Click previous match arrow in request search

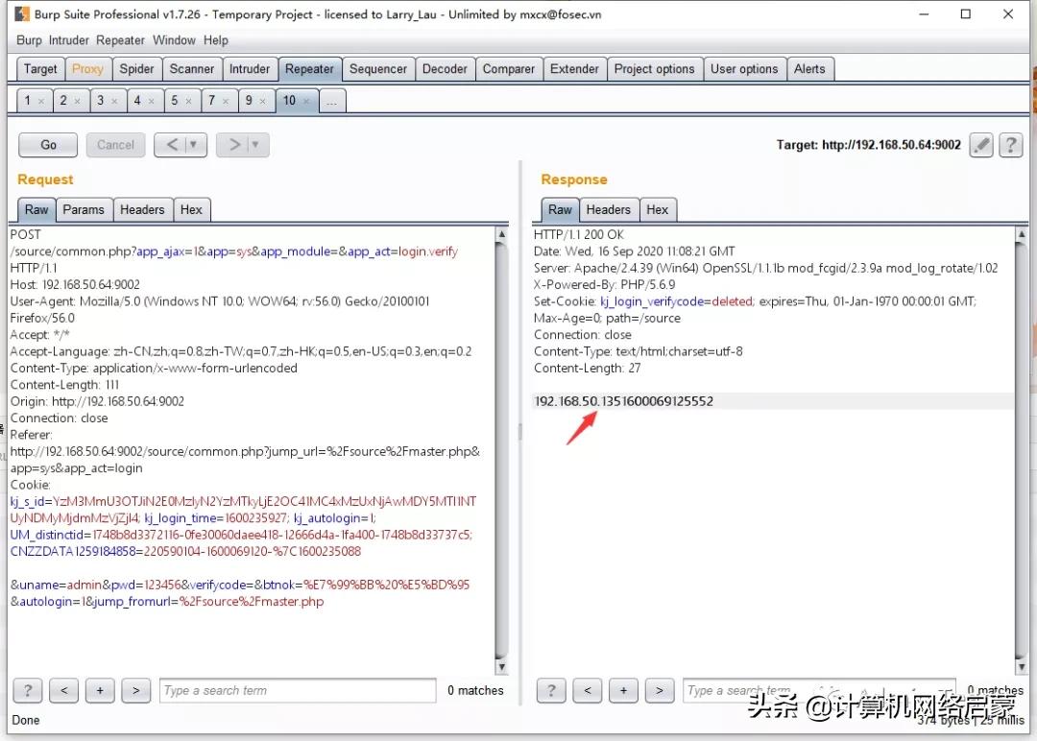coord(64,691)
